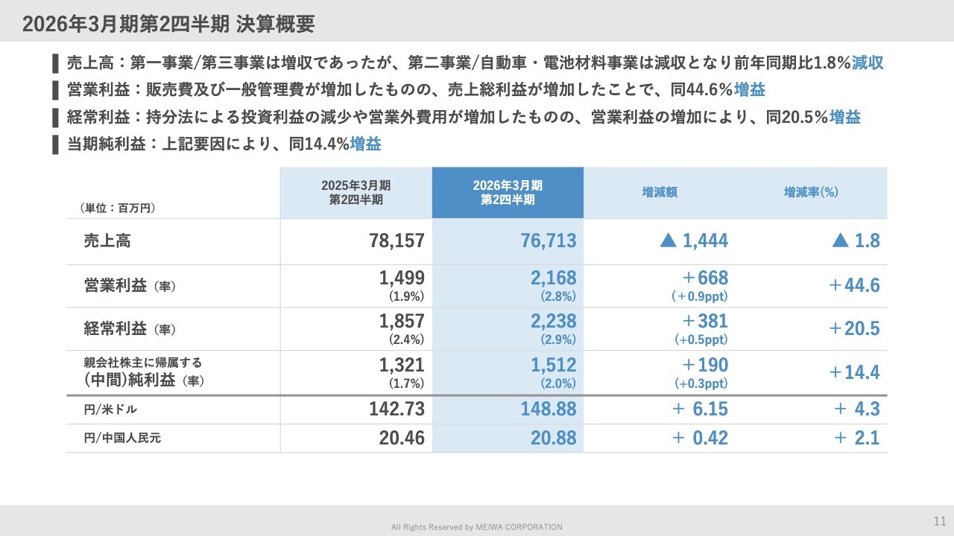
Task: Click the 2025年3月期 column header
Action: tap(356, 192)
